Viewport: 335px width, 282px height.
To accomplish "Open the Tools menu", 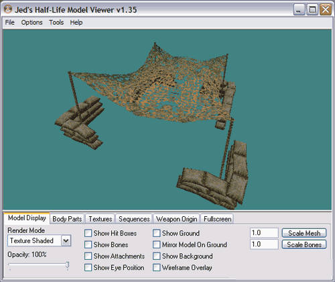I will 56,22.
